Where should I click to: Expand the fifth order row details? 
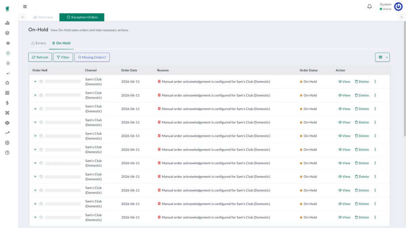tap(35, 136)
